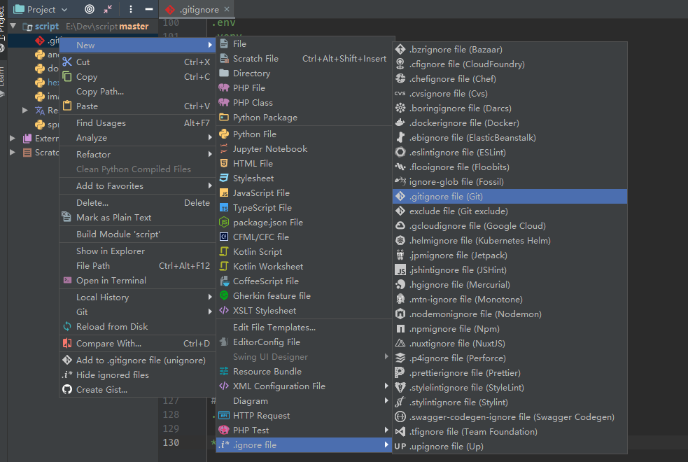Image resolution: width=688 pixels, height=462 pixels.
Task: Click the Helm icon beside .helmignore file
Action: [400, 240]
